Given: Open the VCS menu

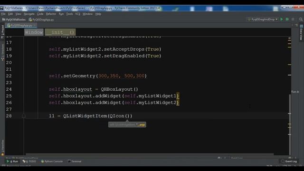Looking at the screenshot, I should pos(77,14).
